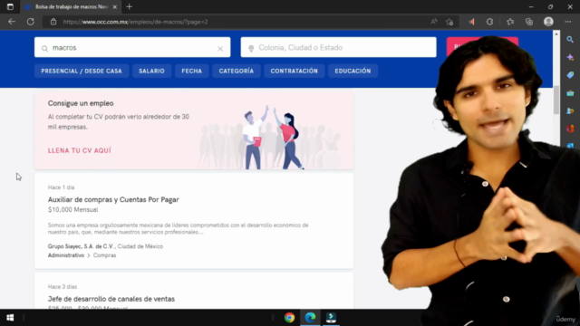The image size is (580, 326).
Task: Open the browser profile avatar
Action: [x=548, y=22]
